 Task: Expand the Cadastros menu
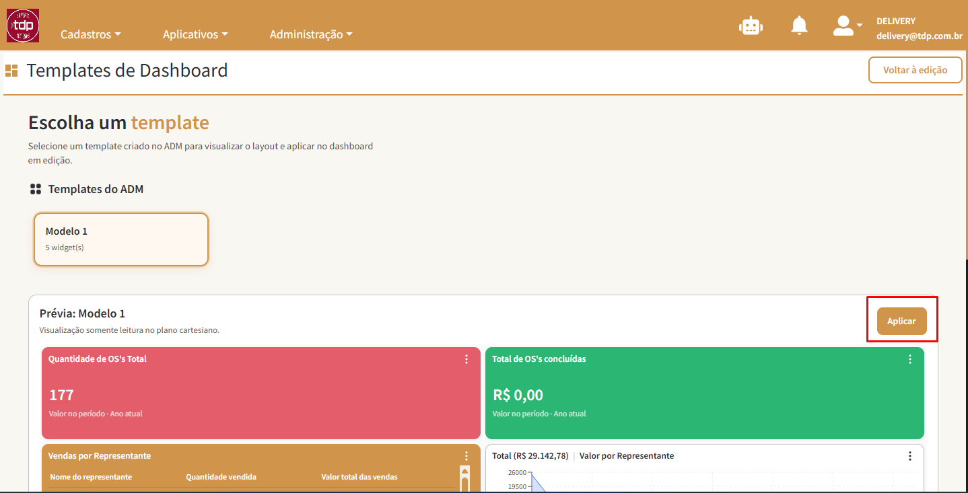point(91,34)
